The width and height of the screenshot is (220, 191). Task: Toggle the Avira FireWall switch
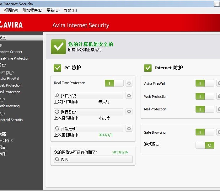(x=205, y=83)
